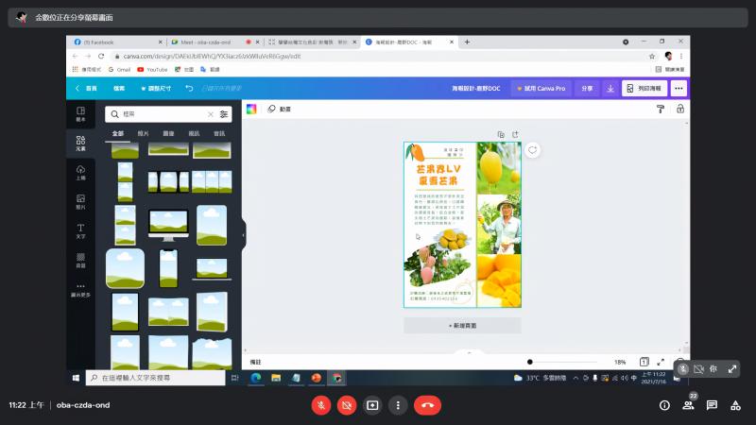Open meeting details info icon
This screenshot has width=756, height=425.
pos(664,405)
